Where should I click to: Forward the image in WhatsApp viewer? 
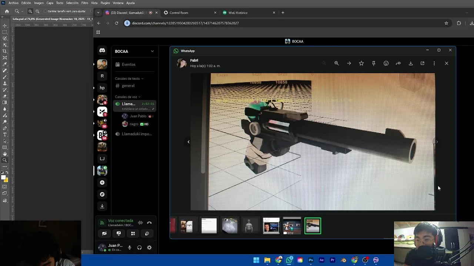tap(398, 63)
